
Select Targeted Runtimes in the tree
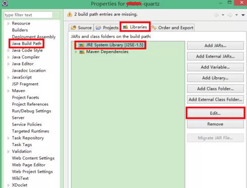pos(30,131)
